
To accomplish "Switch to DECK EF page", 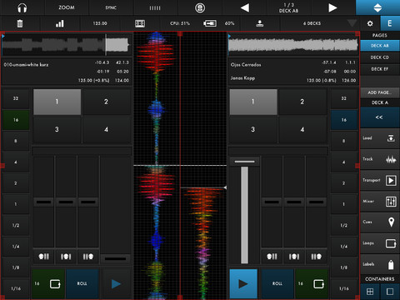I will coord(380,69).
